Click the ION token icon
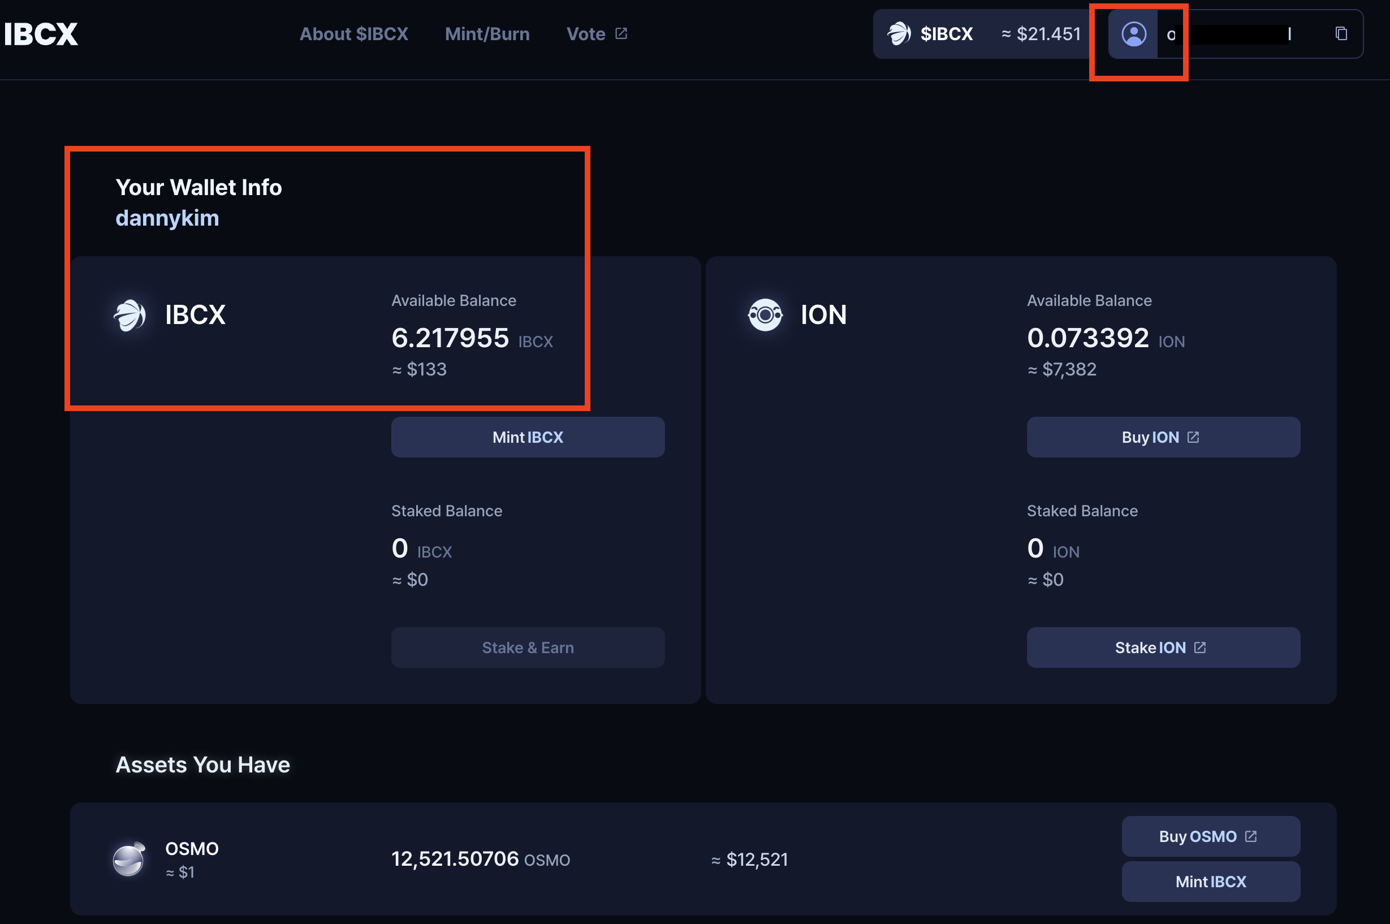Image resolution: width=1390 pixels, height=924 pixels. (x=765, y=314)
